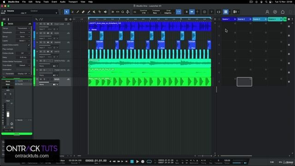
Task: Open the Layers dropdown in inspector
Action: (23, 41)
